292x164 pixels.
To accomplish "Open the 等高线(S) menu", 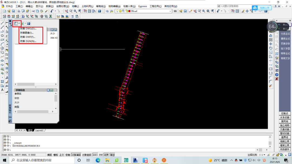I will pos(101,6).
